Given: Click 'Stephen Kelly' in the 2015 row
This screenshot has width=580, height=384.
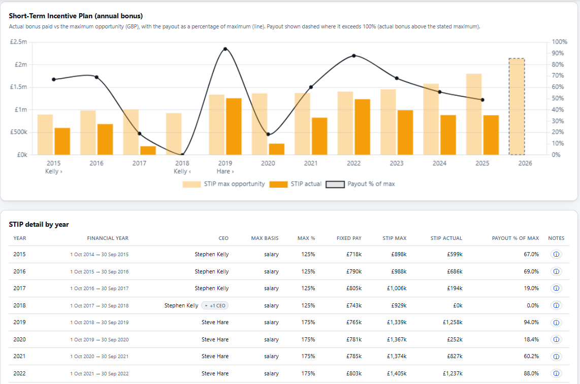Looking at the screenshot, I should tap(212, 254).
